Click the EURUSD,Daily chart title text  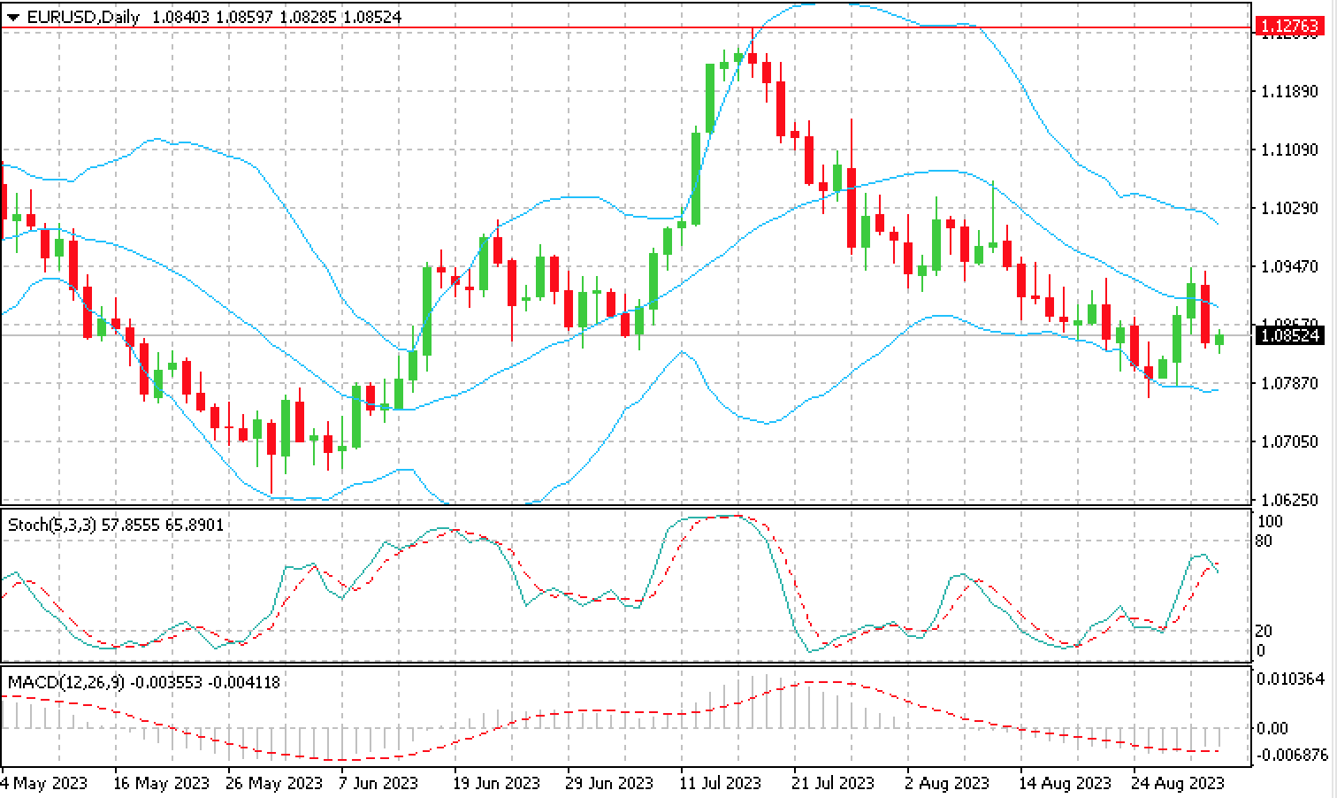click(x=83, y=17)
